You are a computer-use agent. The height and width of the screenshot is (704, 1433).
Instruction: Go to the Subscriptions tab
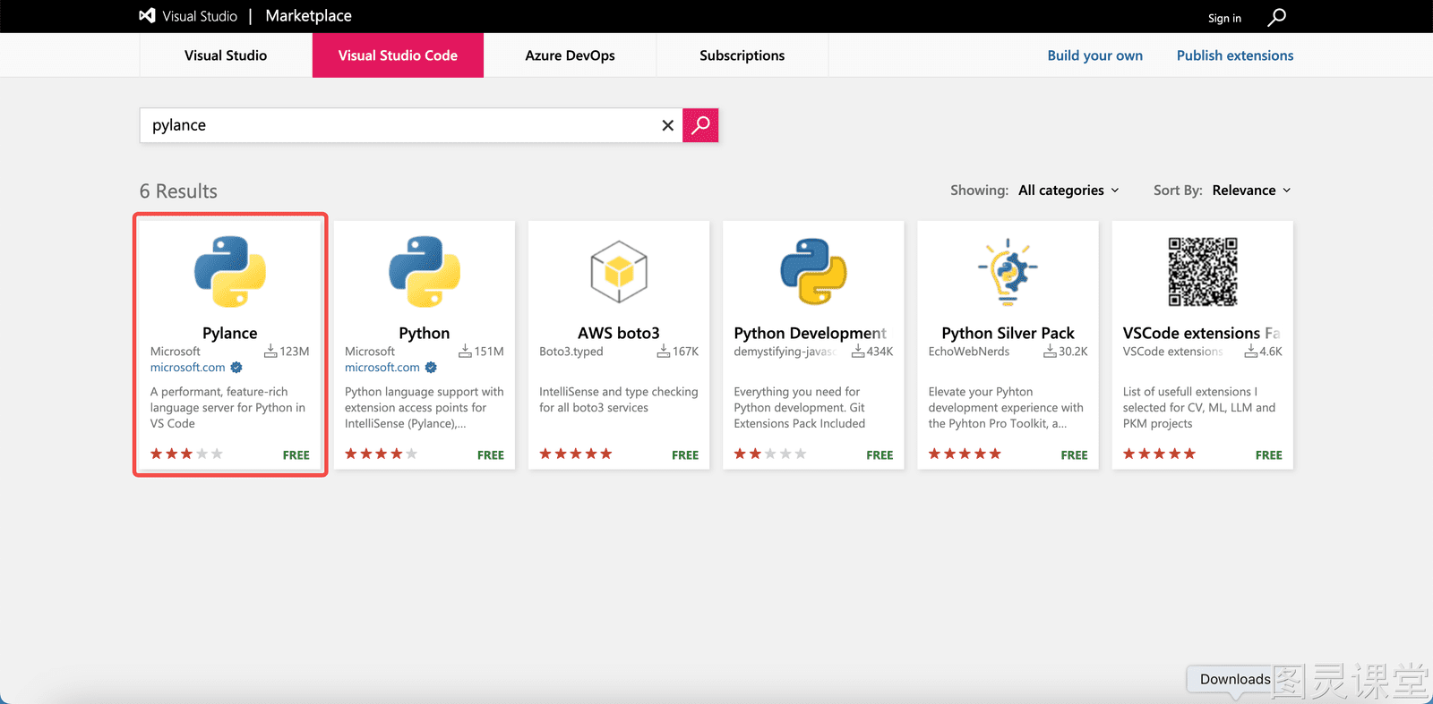pos(742,55)
